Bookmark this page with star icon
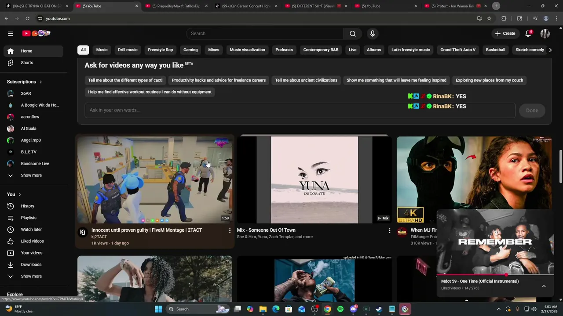 (x=489, y=18)
